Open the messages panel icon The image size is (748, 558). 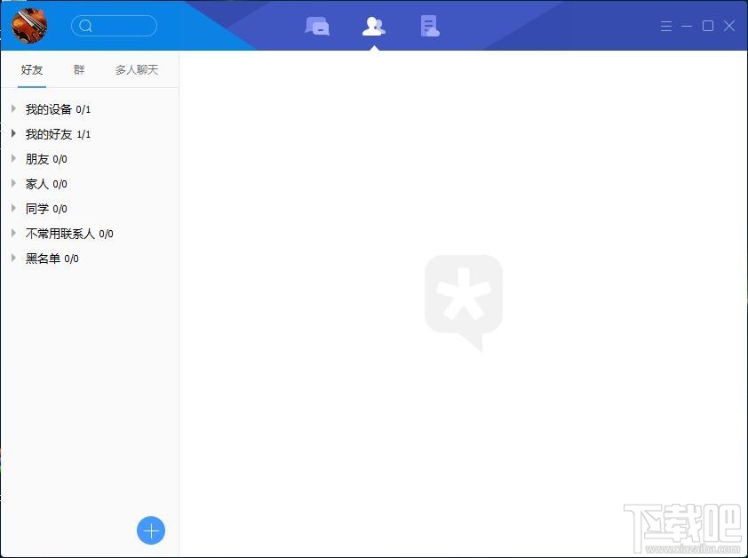pyautogui.click(x=317, y=26)
